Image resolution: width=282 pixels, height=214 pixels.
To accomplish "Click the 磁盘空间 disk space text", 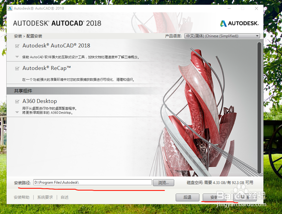I will coord(220,182).
